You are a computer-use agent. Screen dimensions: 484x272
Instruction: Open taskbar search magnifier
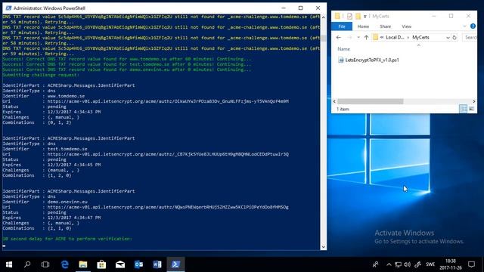coord(27,264)
